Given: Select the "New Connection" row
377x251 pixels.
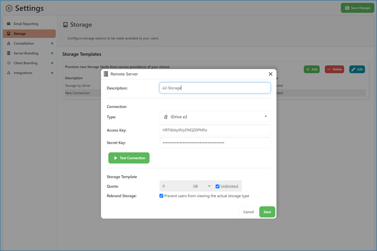Looking at the screenshot, I should (83, 93).
